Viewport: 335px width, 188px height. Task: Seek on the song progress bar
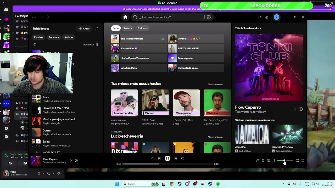(x=167, y=164)
